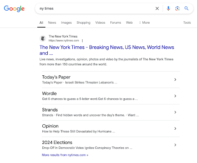Expand chevron on the Wordle row

click(175, 96)
